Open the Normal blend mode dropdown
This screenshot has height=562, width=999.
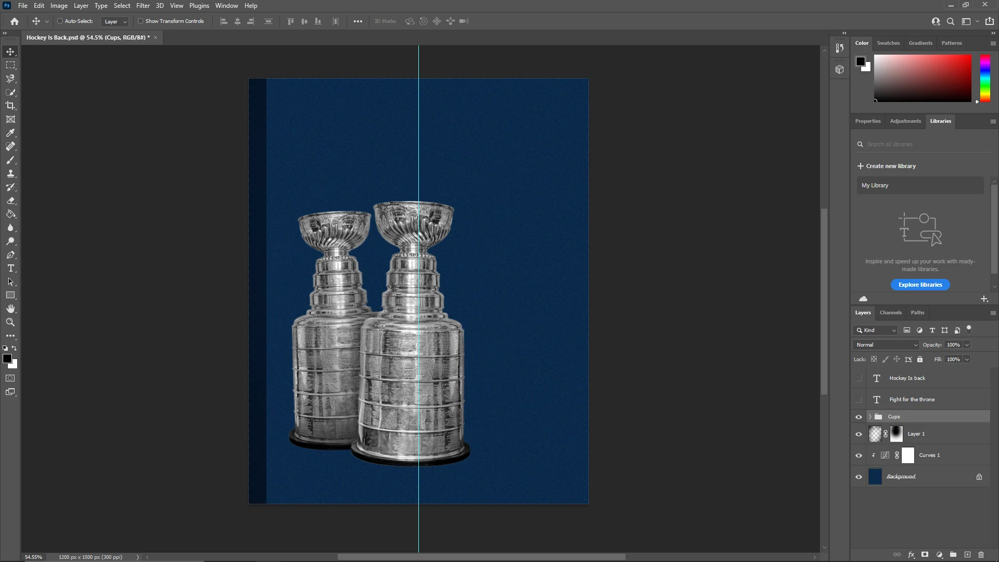point(886,345)
